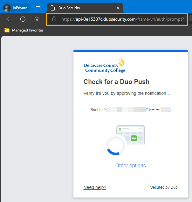Refresh the page
The image size is (192, 202).
23,19
